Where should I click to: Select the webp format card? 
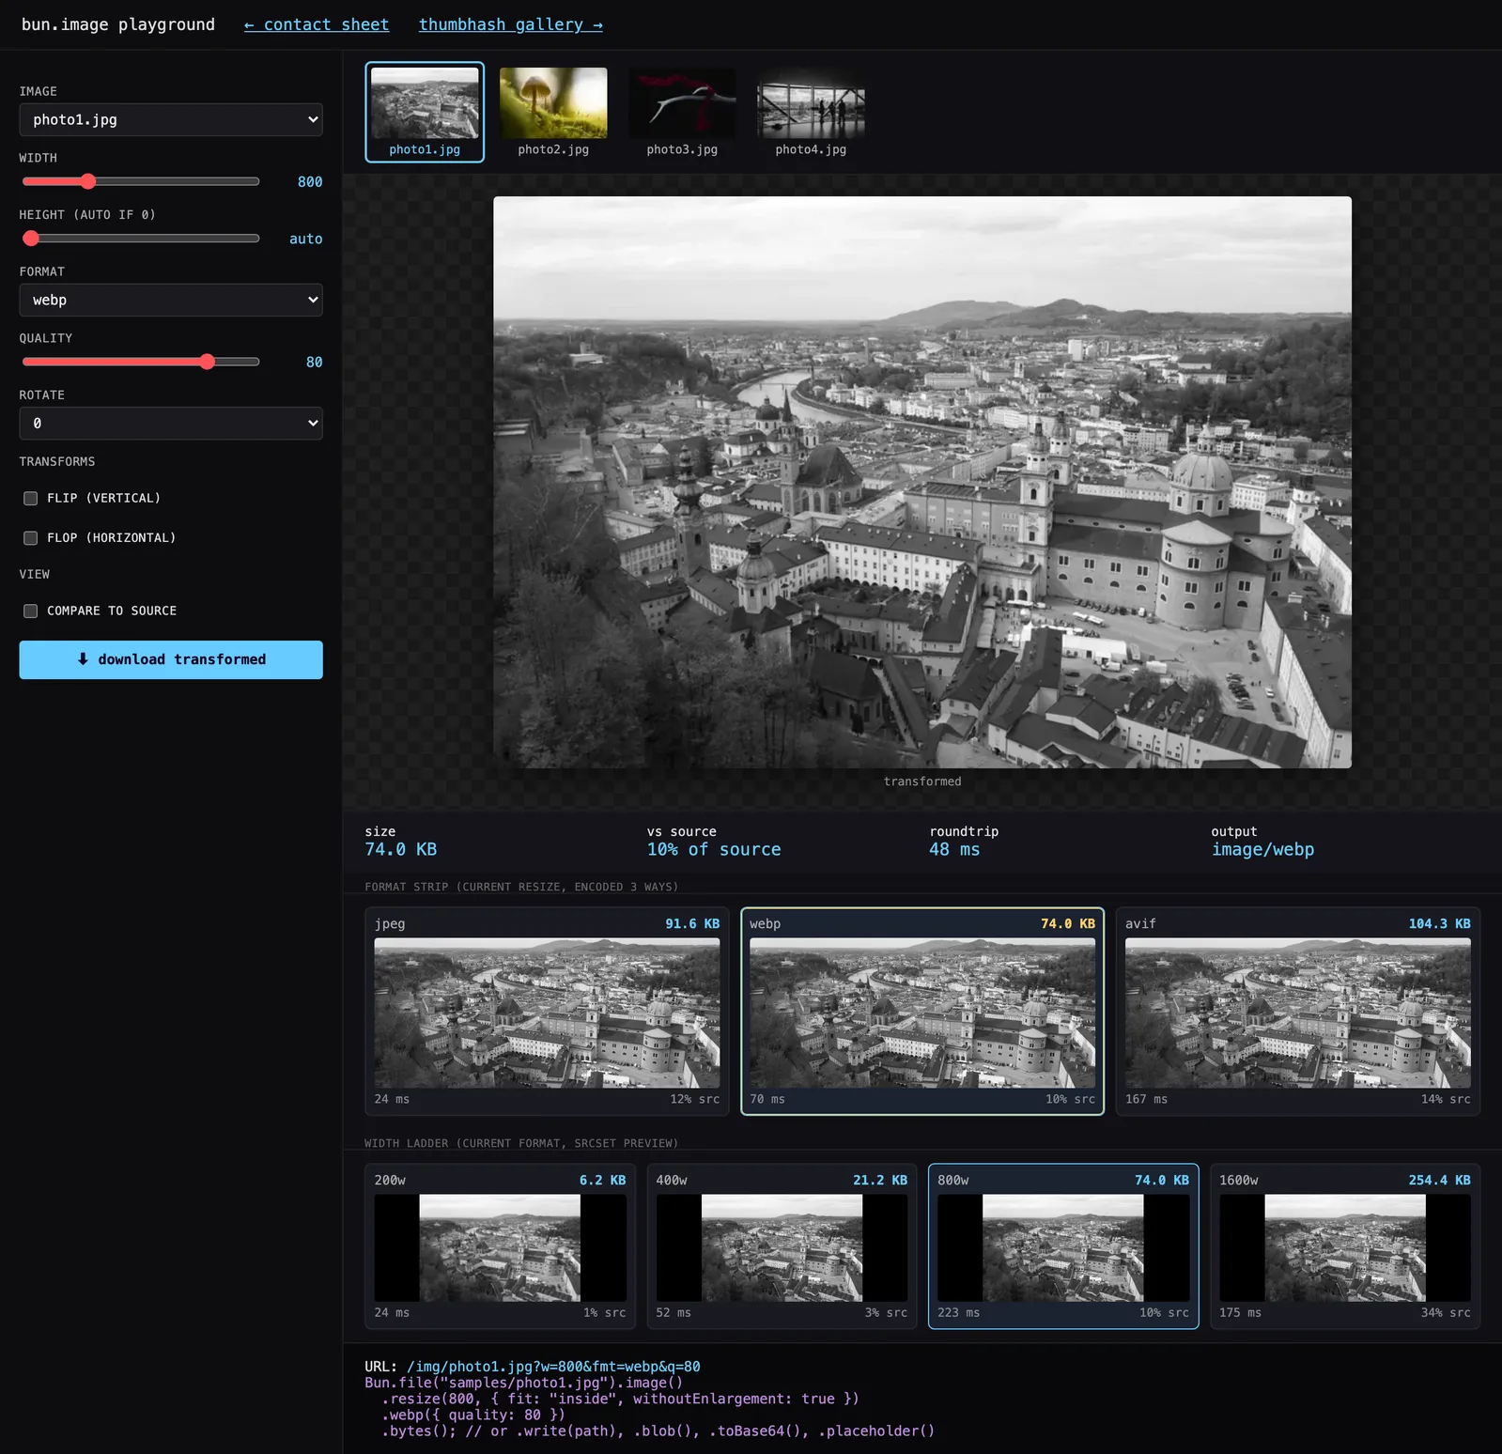click(922, 1012)
